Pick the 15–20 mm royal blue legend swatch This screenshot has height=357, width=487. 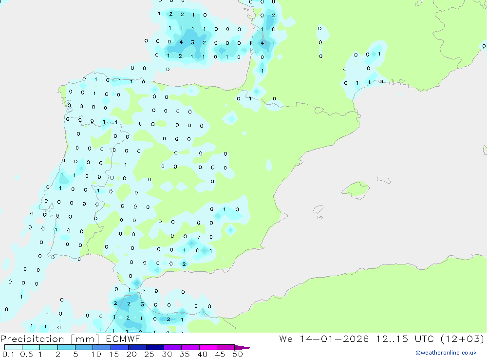[120, 347]
